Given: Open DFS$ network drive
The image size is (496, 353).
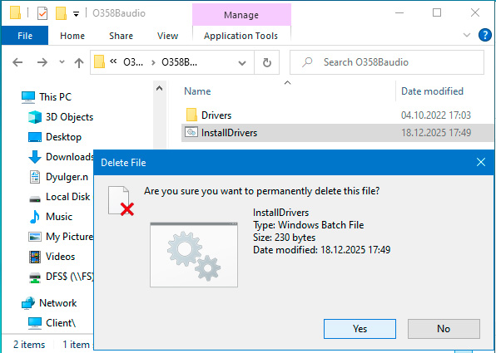Looking at the screenshot, I should pyautogui.click(x=70, y=277).
